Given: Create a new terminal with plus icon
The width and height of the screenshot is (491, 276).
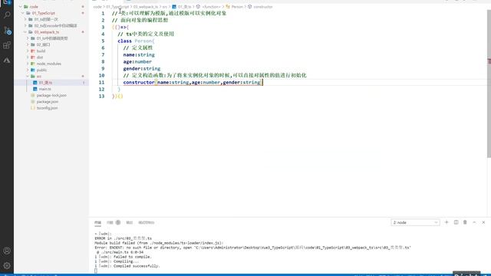Looking at the screenshot, I should (447, 222).
